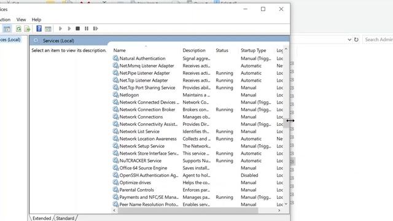Open the Help menu
Viewport: 393px width, 221px height.
click(x=36, y=20)
